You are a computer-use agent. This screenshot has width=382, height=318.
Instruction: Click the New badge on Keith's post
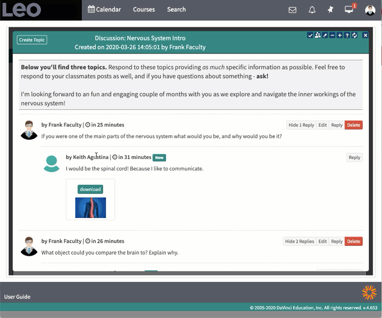point(159,157)
